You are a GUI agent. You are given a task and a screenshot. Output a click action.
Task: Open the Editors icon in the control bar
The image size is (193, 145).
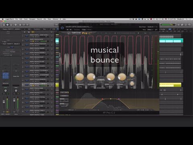click(x=27, y=25)
